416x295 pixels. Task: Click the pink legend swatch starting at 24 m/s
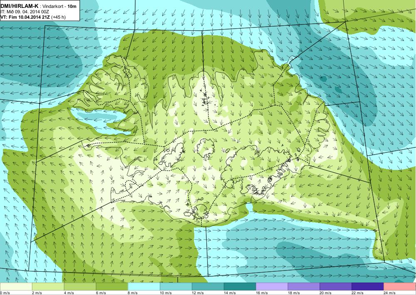400,287
